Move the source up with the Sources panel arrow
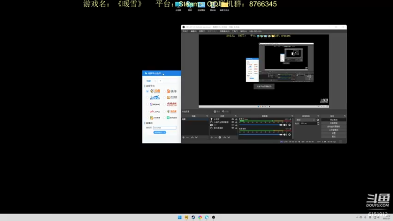 coord(225,138)
